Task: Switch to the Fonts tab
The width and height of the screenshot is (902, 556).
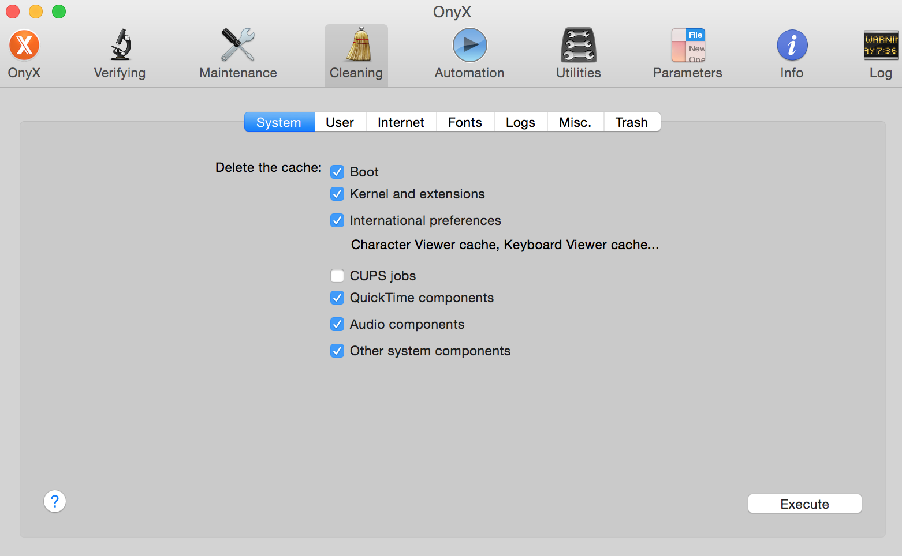Action: 465,122
